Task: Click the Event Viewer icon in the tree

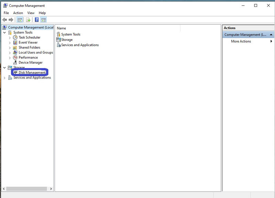Action: tap(15, 43)
